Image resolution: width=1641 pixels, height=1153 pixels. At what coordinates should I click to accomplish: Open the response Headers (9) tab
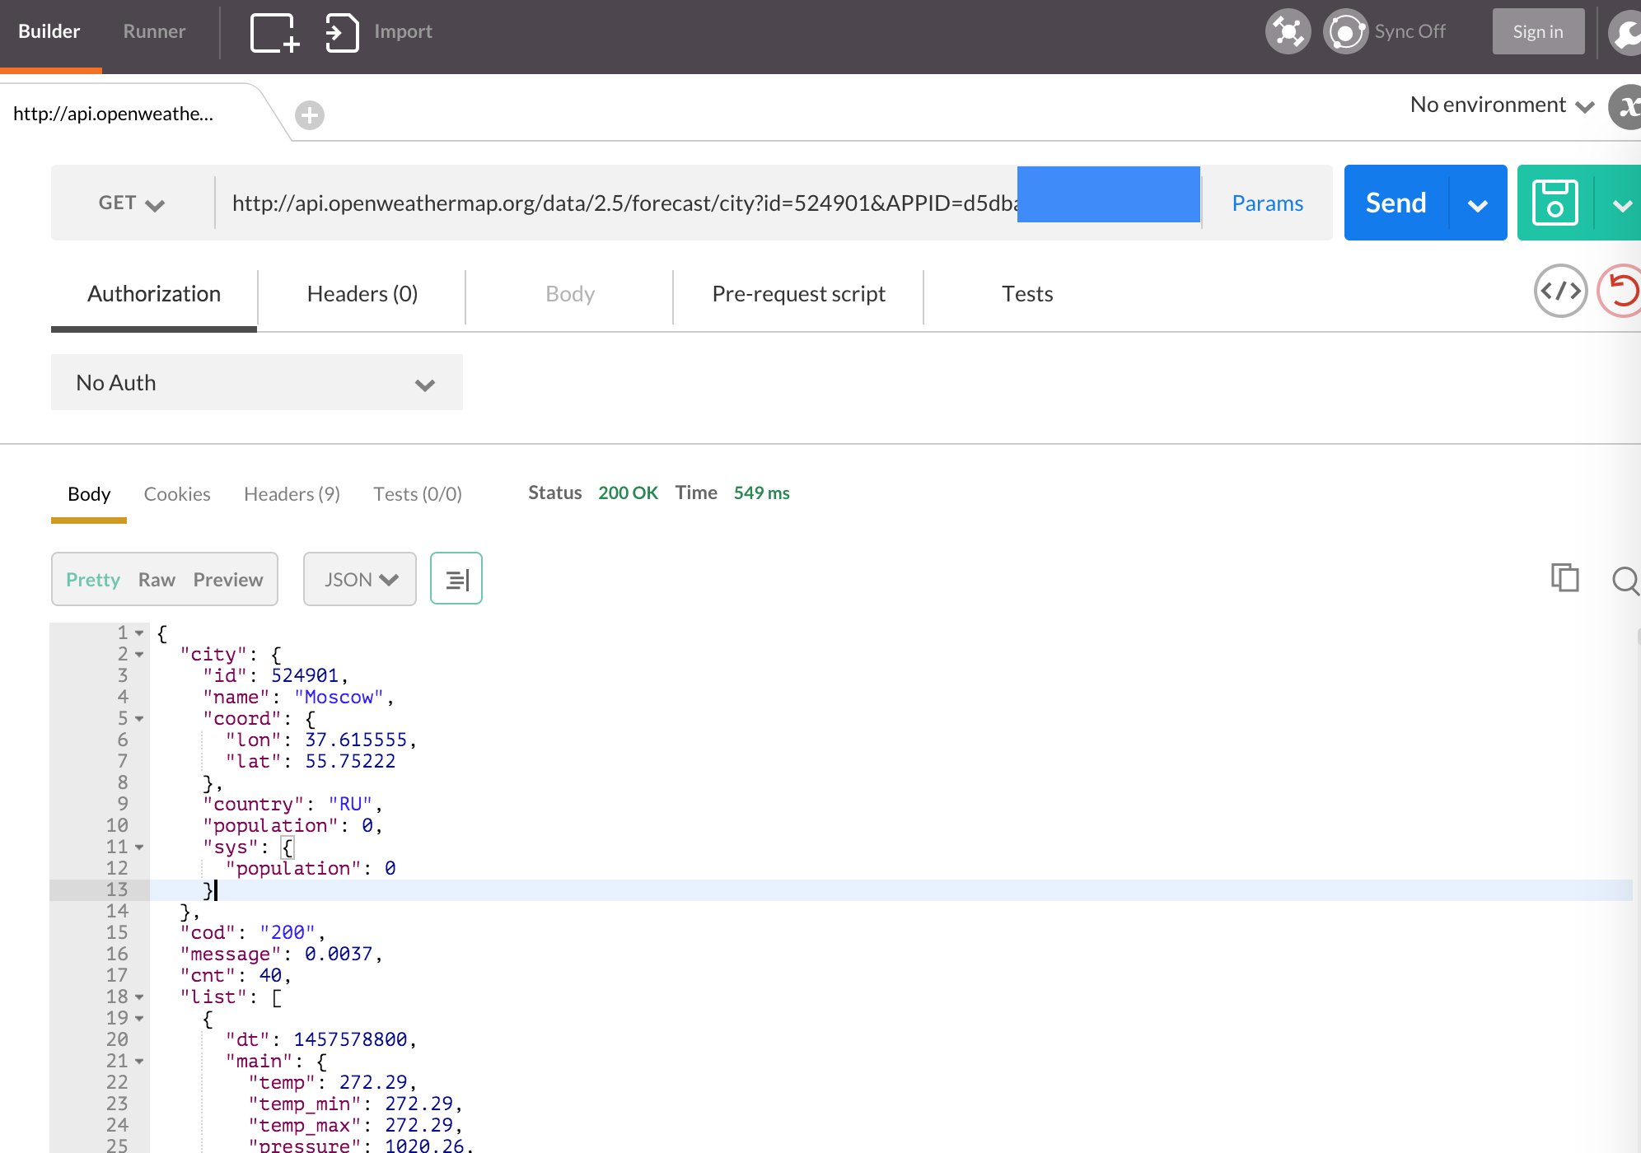pyautogui.click(x=292, y=494)
